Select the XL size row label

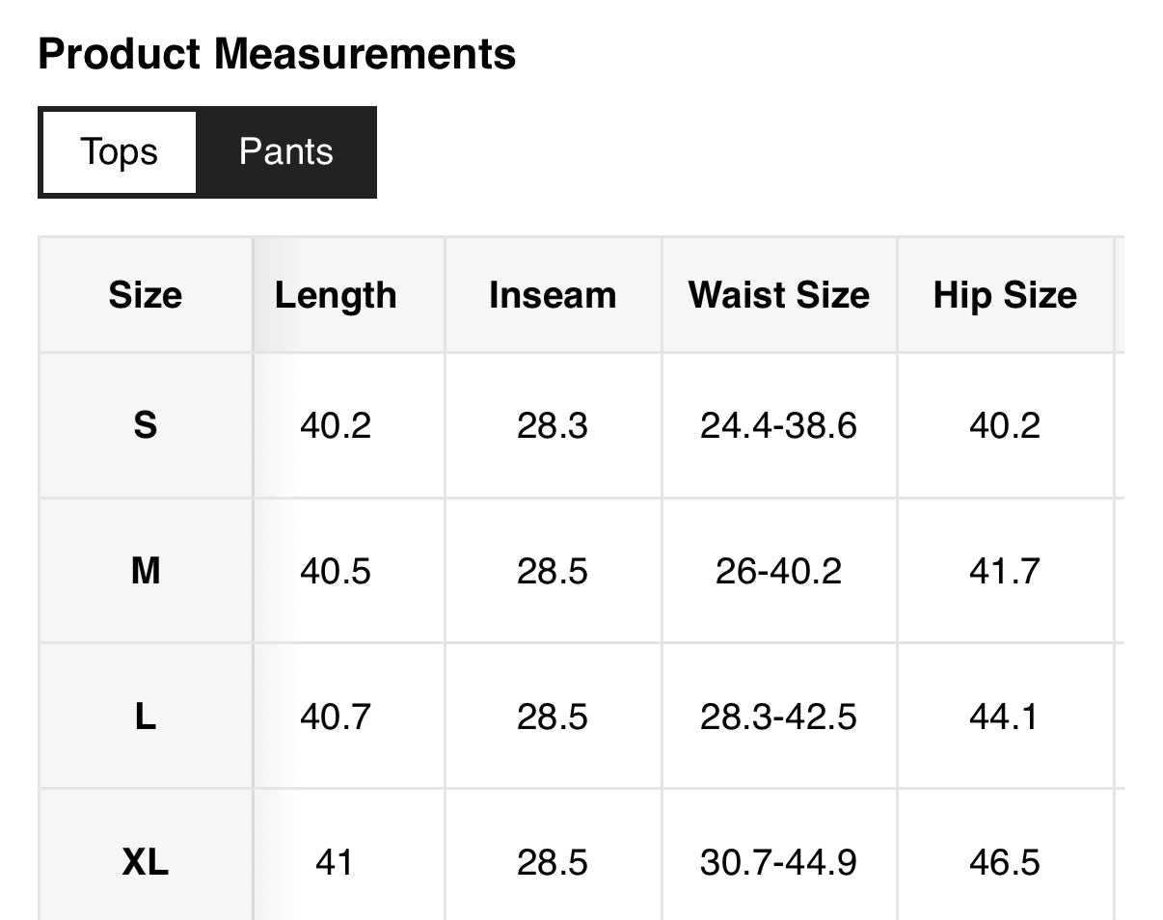[145, 862]
